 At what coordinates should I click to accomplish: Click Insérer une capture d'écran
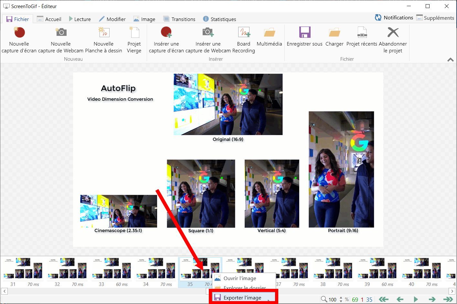point(166,40)
